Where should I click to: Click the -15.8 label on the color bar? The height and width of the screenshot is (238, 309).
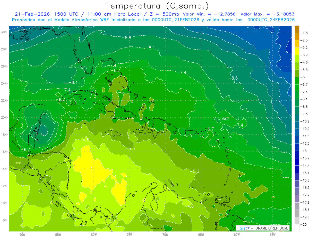305,180
